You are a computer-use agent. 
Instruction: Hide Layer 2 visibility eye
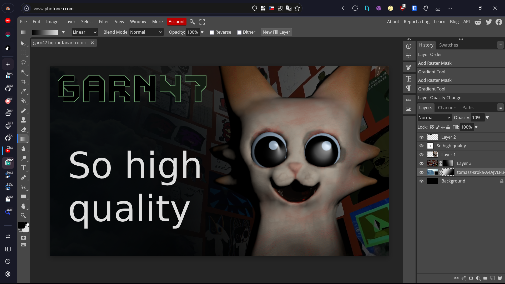click(x=421, y=137)
